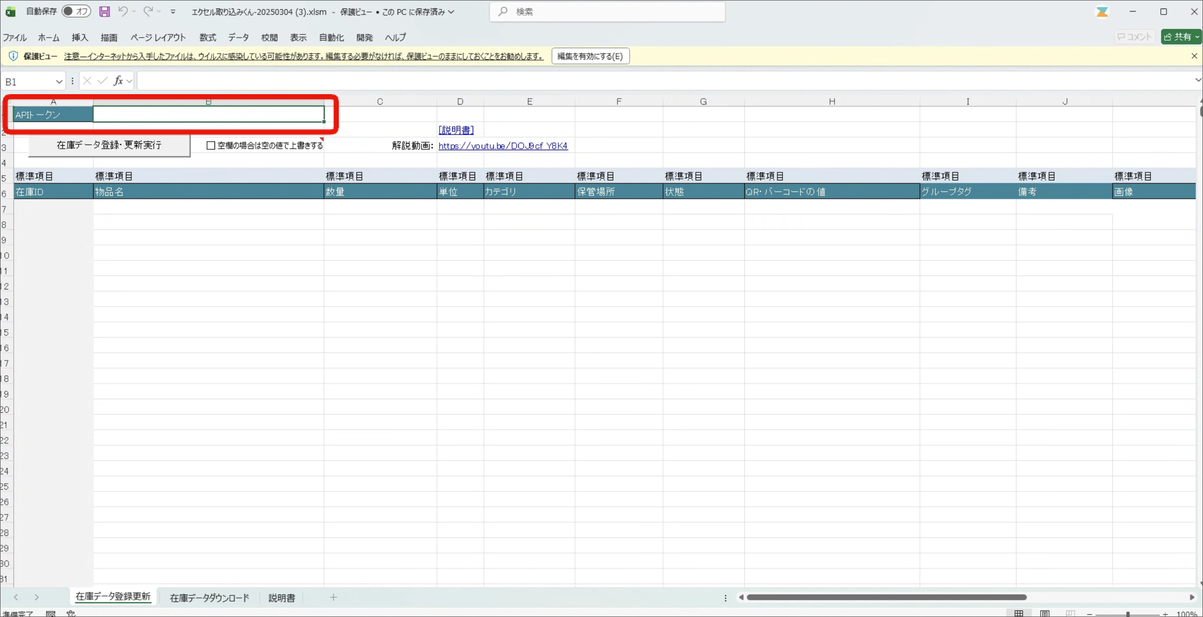The image size is (1203, 617).
Task: Open the 説明書 hyperlink
Action: 456,130
